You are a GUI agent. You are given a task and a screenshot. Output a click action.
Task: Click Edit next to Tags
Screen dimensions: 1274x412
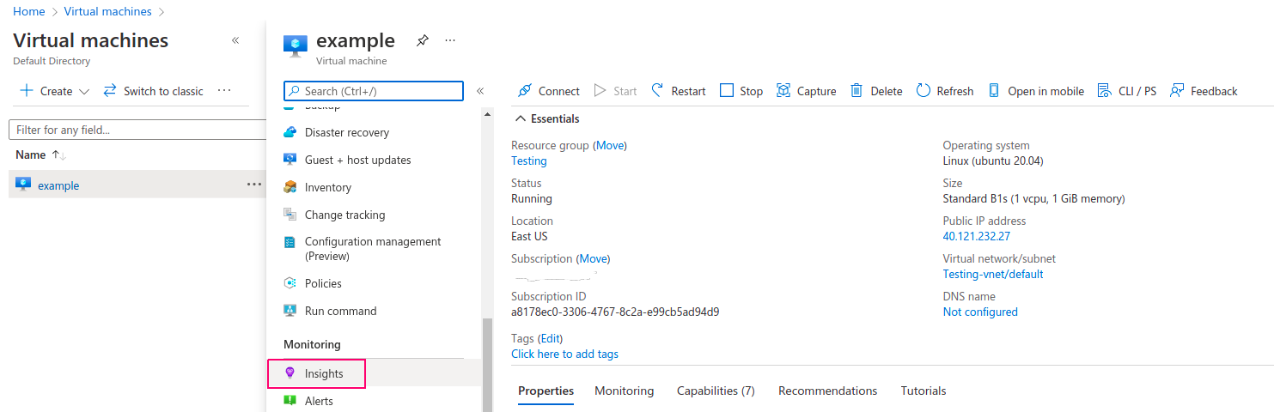point(551,338)
